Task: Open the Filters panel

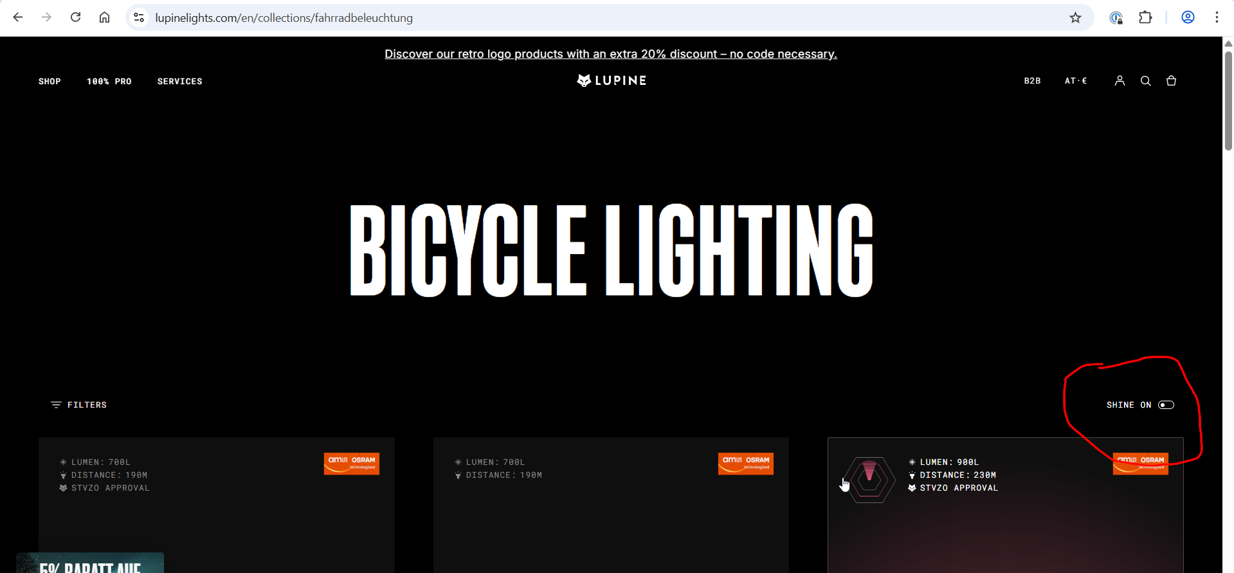Action: coord(79,405)
